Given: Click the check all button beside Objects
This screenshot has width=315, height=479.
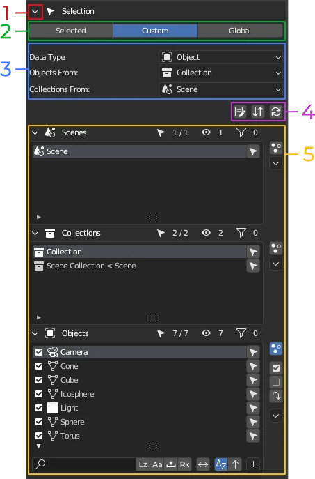Looking at the screenshot, I should click(276, 368).
